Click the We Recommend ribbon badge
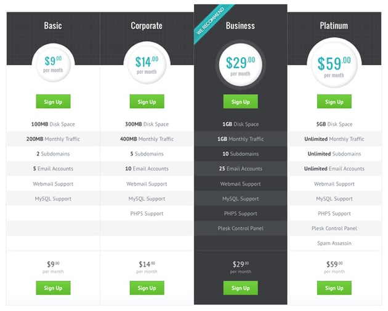 214,23
